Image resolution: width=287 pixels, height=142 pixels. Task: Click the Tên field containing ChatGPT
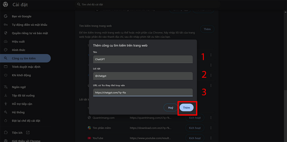coord(143,59)
